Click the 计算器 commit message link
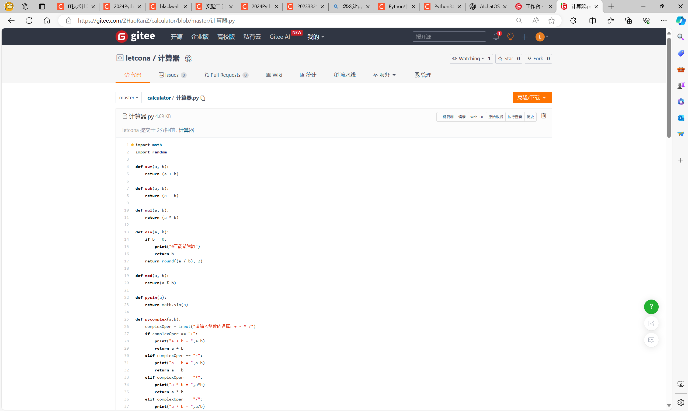Screen dimensions: 688x411 (x=186, y=130)
